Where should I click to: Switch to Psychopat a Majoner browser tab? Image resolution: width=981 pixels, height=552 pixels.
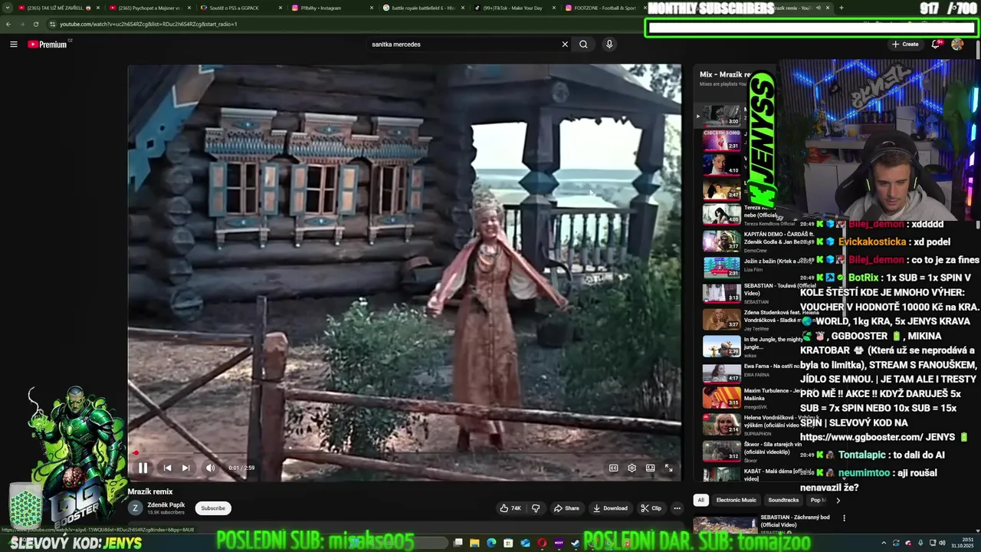coord(149,8)
